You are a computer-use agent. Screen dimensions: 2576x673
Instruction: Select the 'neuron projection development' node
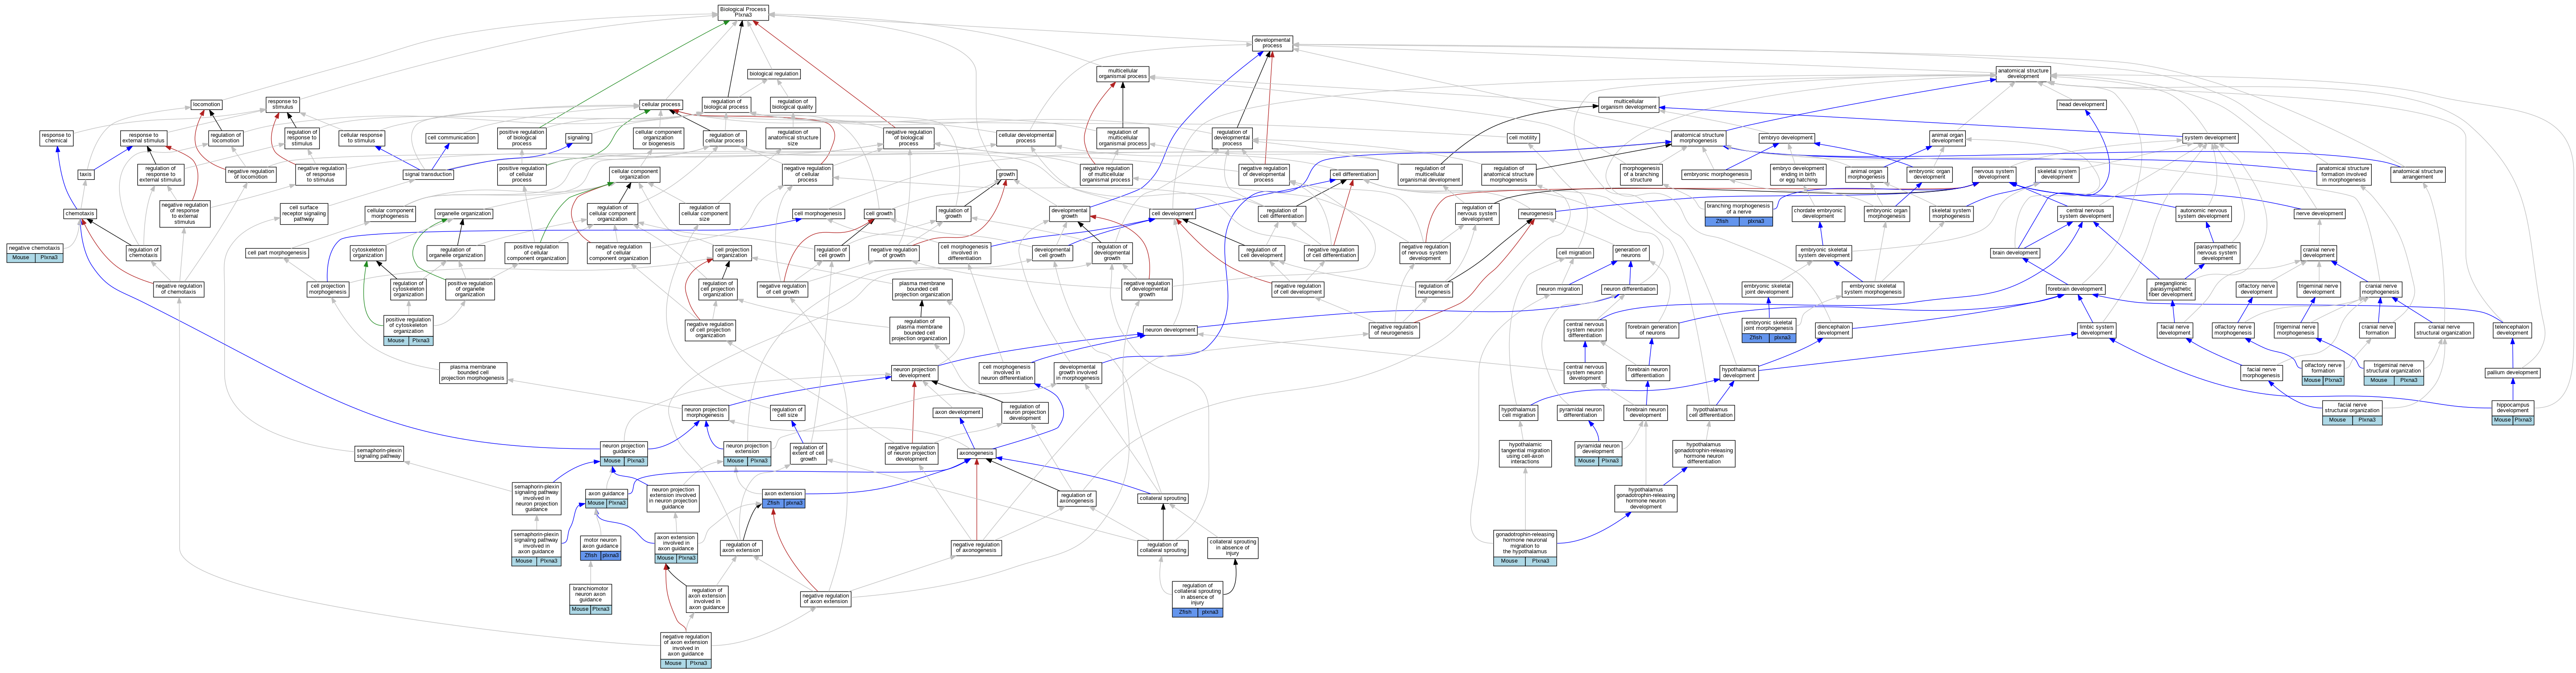coord(914,373)
